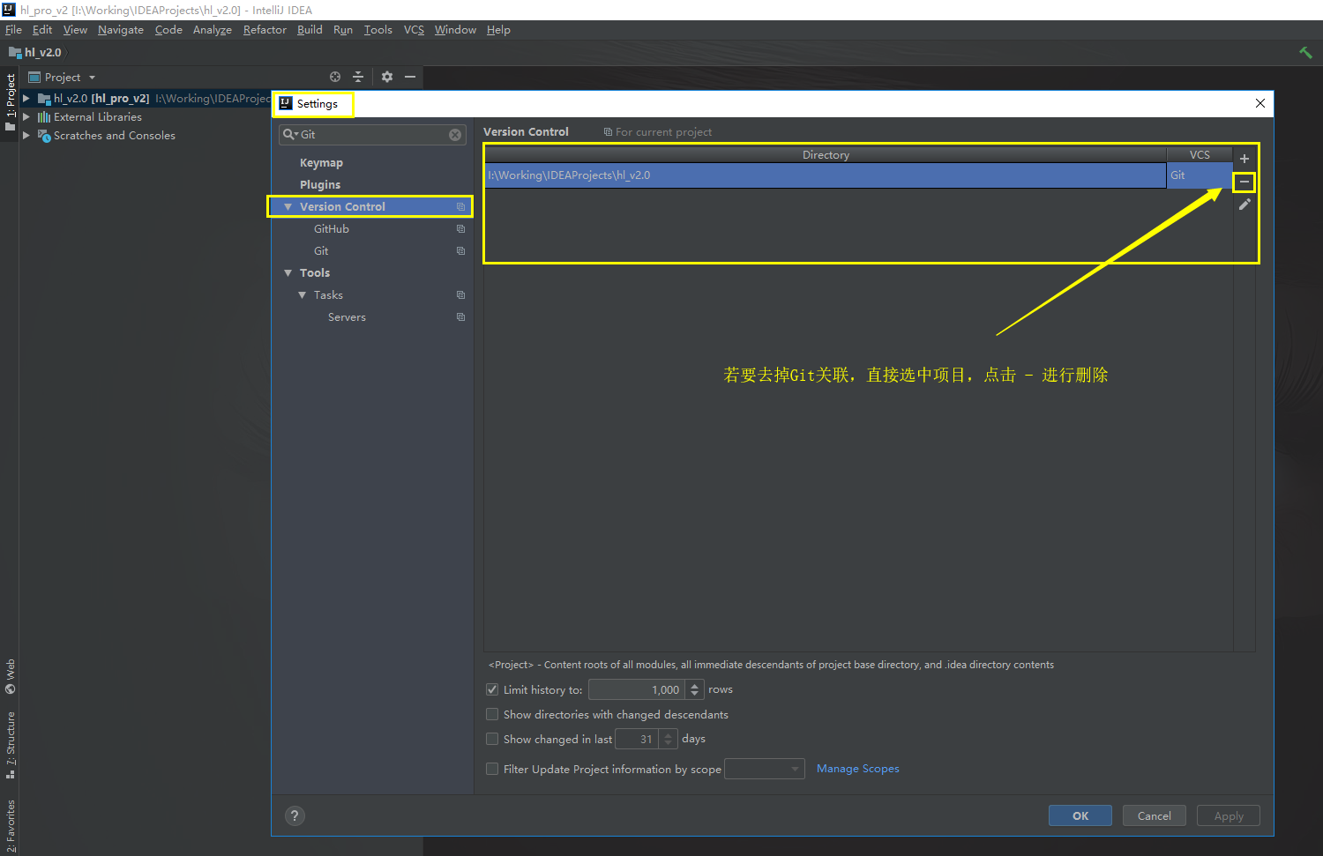Open the Refactor menu
Screen dimensions: 1323x856
tap(265, 30)
